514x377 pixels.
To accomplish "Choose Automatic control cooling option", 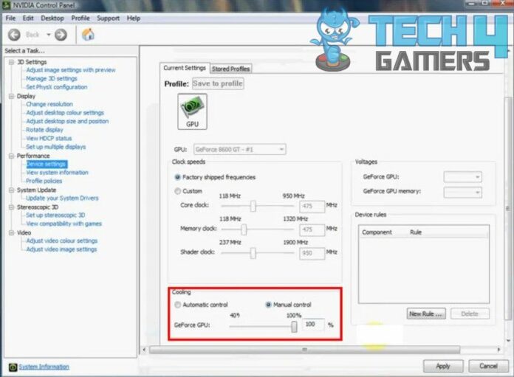I will pos(178,305).
